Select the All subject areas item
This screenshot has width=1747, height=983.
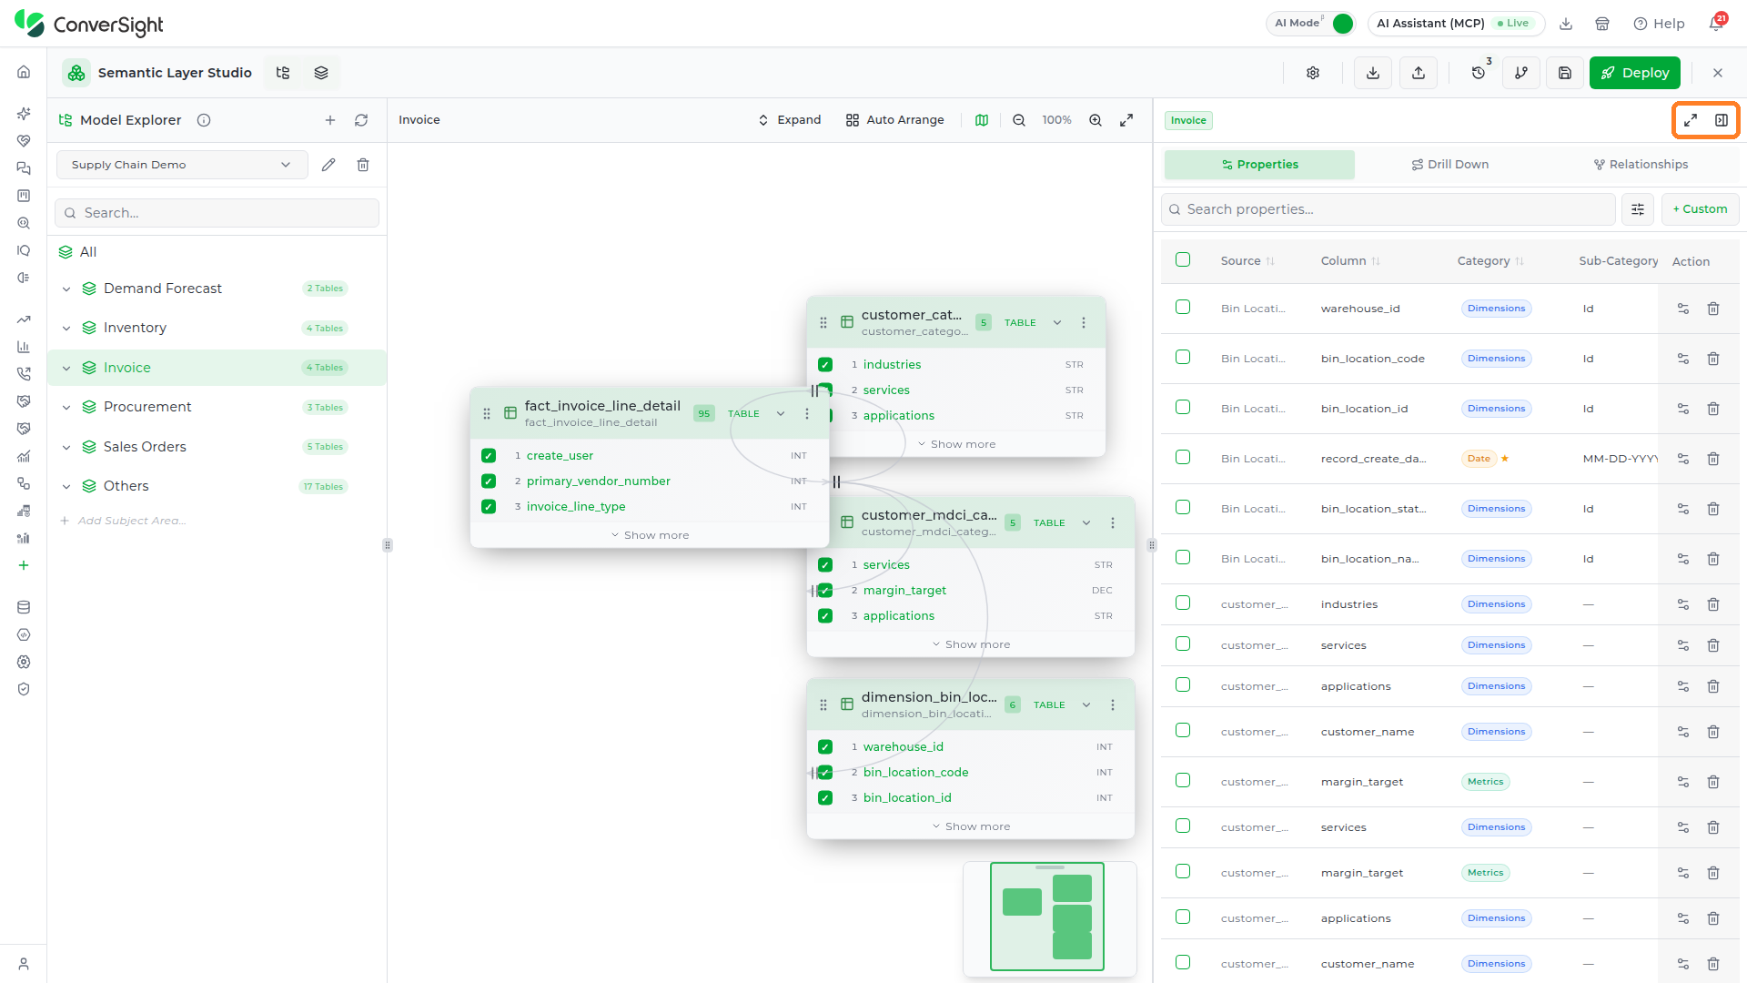point(87,252)
